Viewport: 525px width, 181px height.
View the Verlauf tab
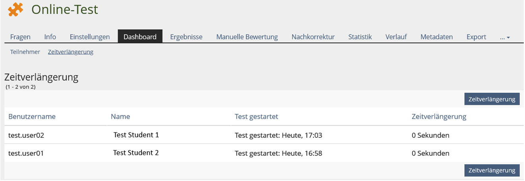point(396,37)
